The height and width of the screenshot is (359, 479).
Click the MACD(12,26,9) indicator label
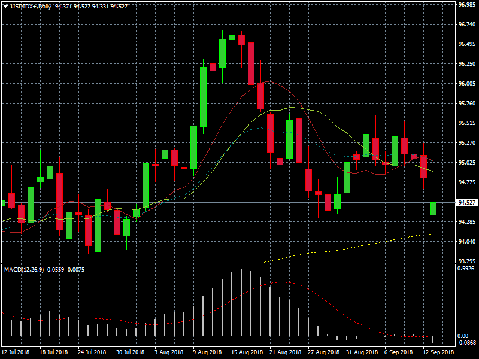(x=25, y=270)
